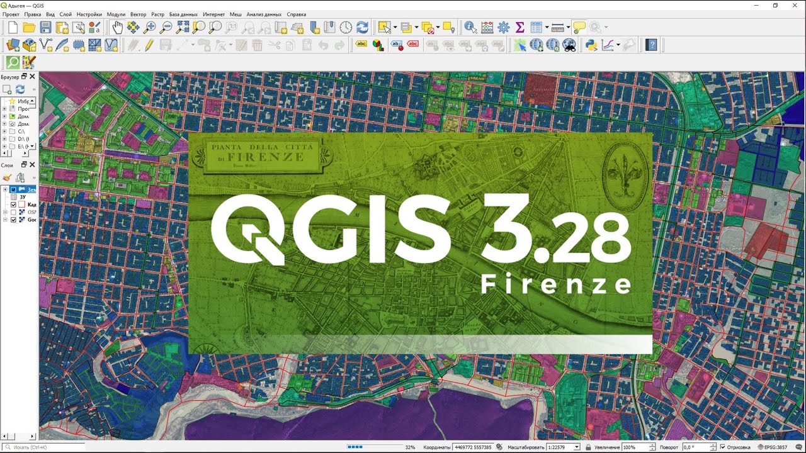
Task: Open the Проект menu
Action: tap(11, 14)
